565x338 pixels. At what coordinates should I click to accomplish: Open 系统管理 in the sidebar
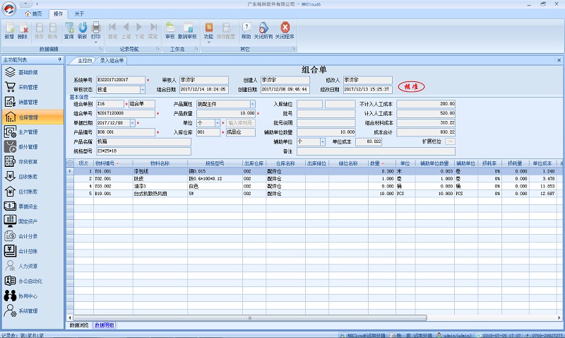tap(32, 311)
